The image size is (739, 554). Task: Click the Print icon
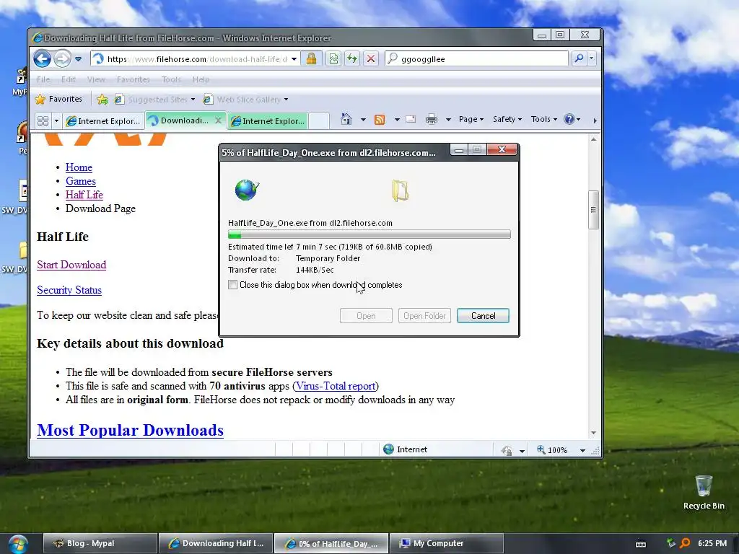(x=432, y=120)
